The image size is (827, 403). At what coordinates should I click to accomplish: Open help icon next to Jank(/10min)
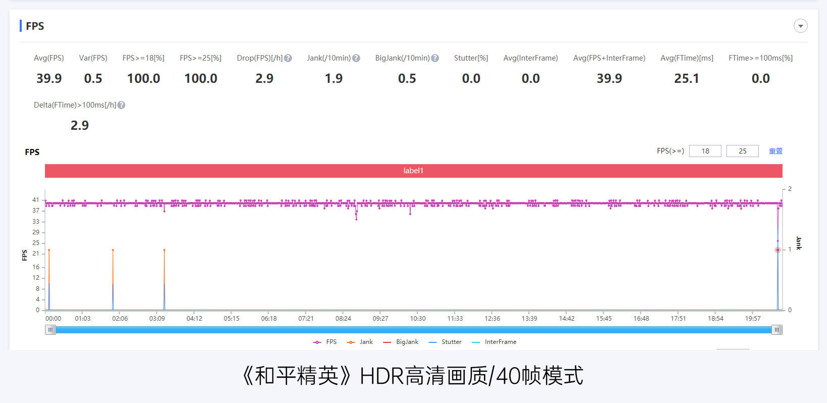coord(356,58)
